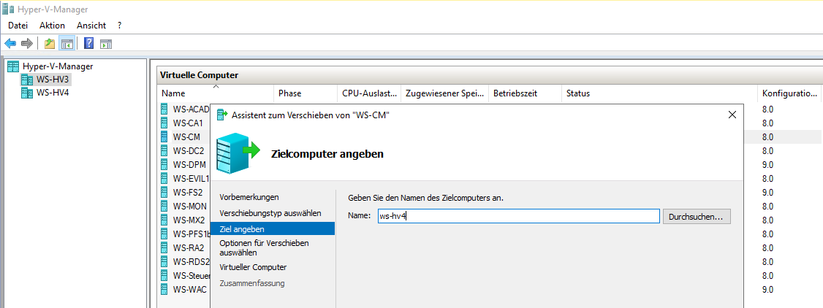Select the WS-EVIL1 virtual machine row
Image resolution: width=823 pixels, height=308 pixels.
pos(191,179)
